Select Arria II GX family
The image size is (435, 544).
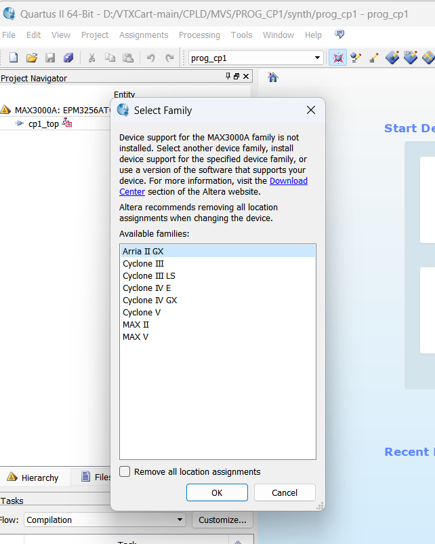pyautogui.click(x=217, y=251)
